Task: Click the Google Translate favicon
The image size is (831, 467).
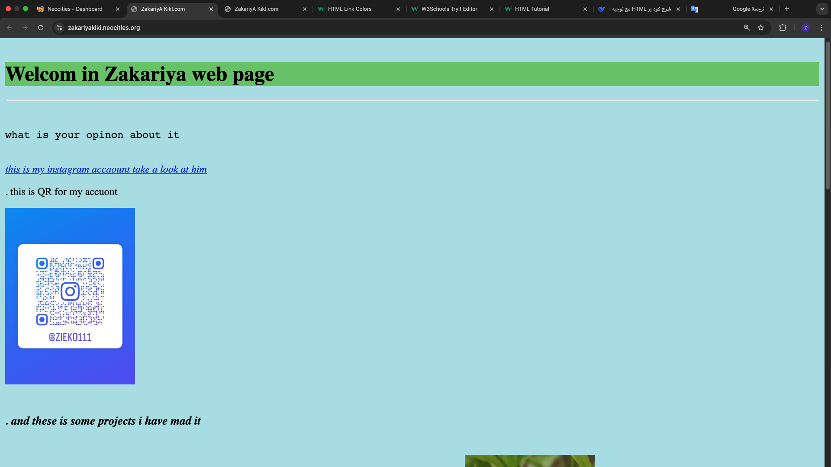Action: [695, 9]
